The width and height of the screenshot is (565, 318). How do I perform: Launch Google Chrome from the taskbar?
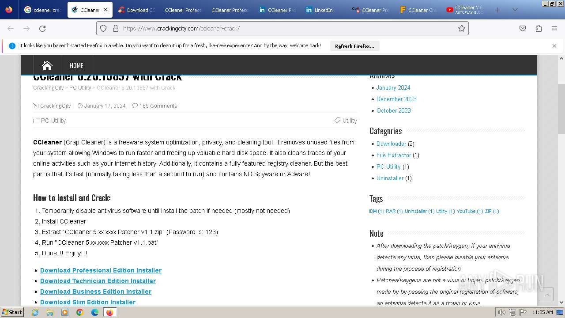point(80,312)
